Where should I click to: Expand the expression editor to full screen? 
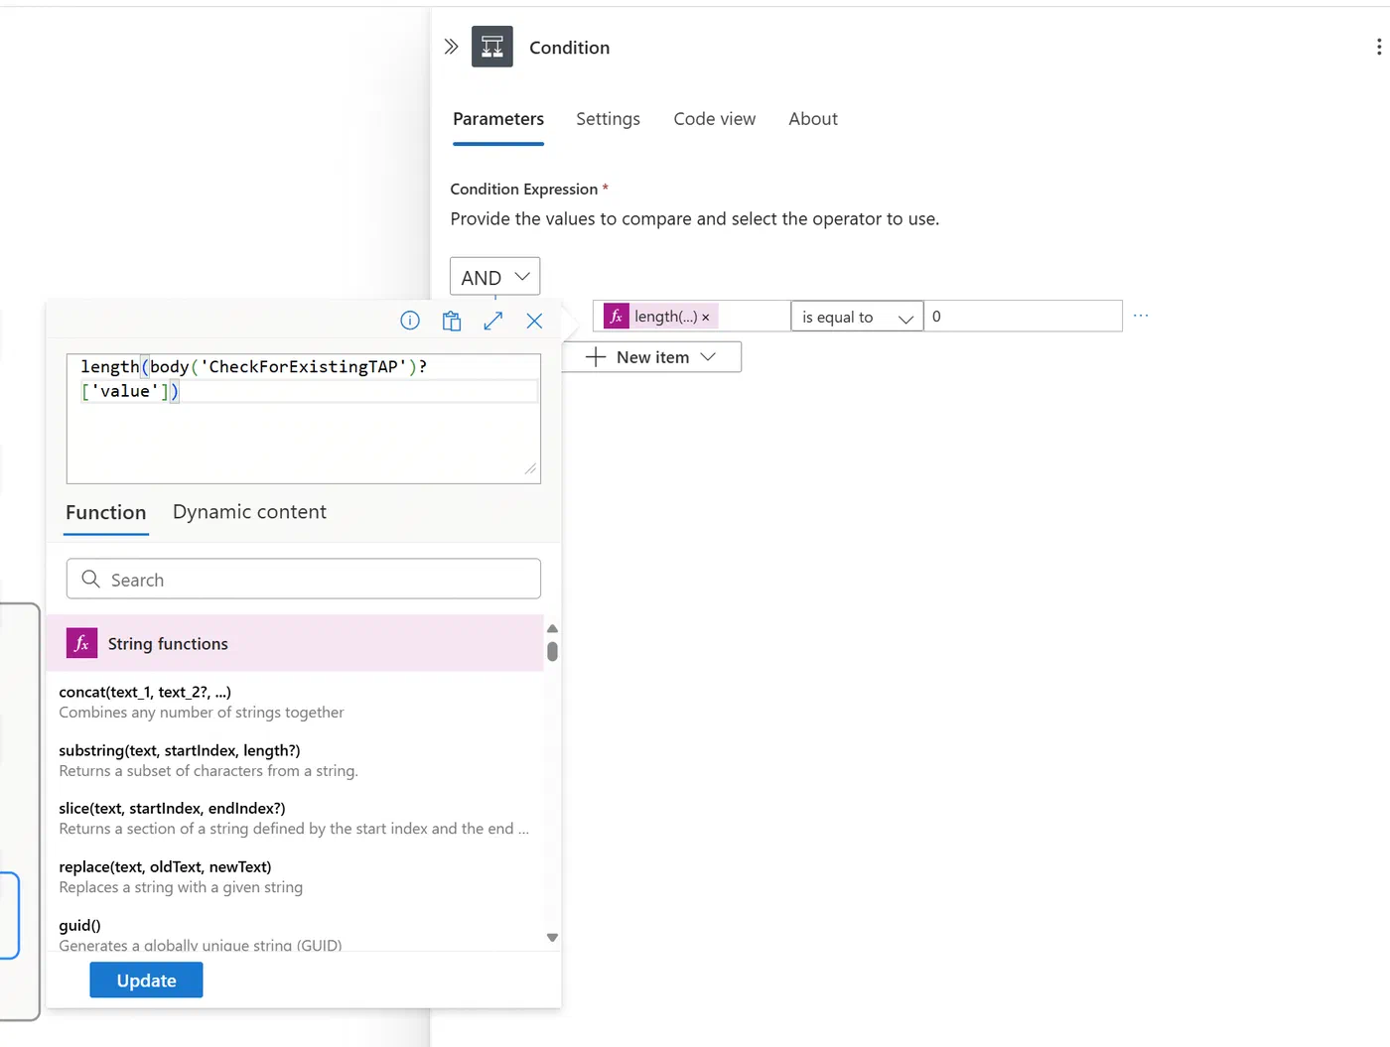(493, 321)
